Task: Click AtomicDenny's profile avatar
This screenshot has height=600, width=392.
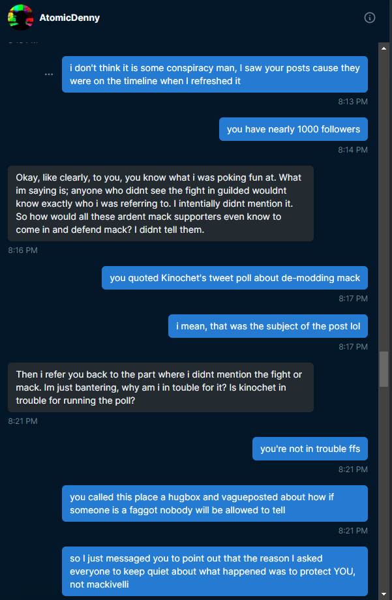Action: coord(20,18)
